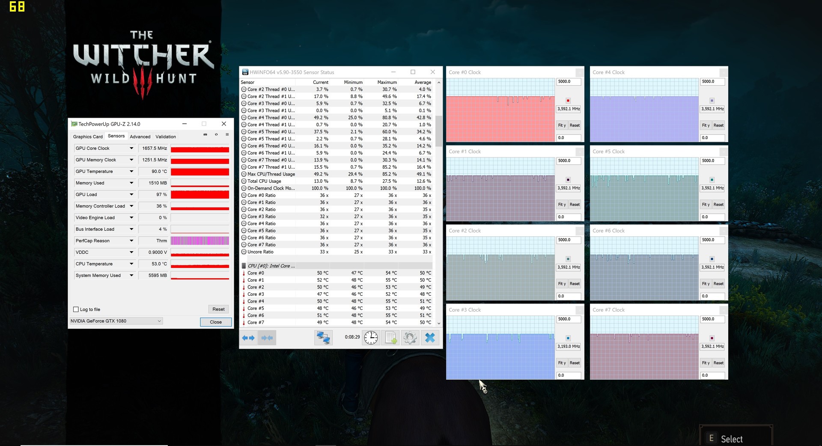This screenshot has width=822, height=446.
Task: Click the HWiNFO network monitors icon
Action: (323, 338)
